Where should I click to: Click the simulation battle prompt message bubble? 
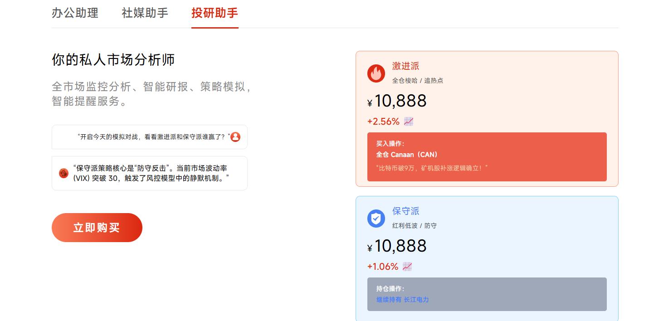(150, 136)
